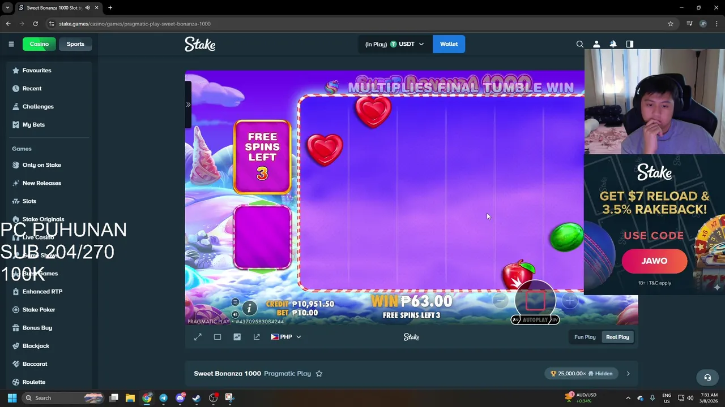Switch to Fun Play mode
Image resolution: width=725 pixels, height=407 pixels.
[585, 337]
